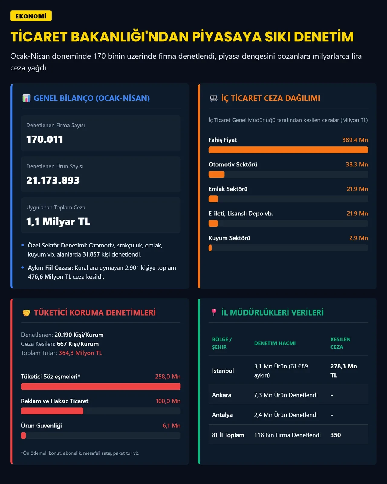Select the Denetlenen Ürün Sayısı card
Image resolution: width=387 pixels, height=484 pixels.
[x=101, y=174]
